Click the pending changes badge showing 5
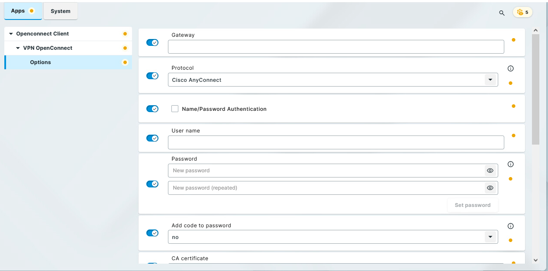 click(x=522, y=12)
